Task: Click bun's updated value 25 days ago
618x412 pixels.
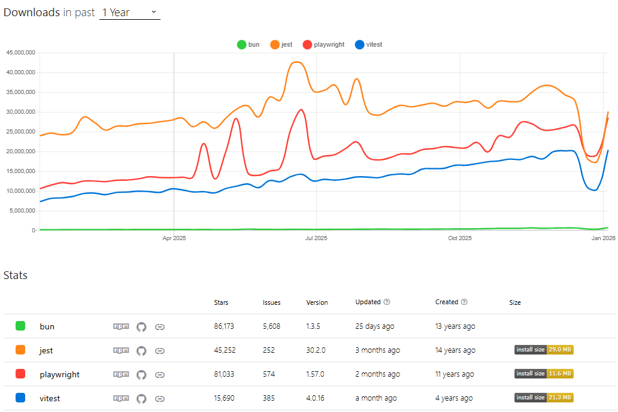Action: (x=374, y=326)
